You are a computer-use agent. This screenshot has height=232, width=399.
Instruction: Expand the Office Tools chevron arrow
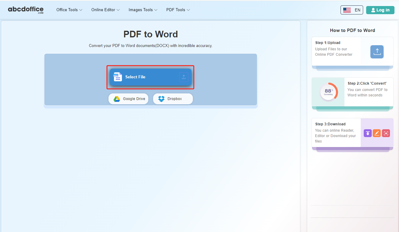(x=80, y=10)
